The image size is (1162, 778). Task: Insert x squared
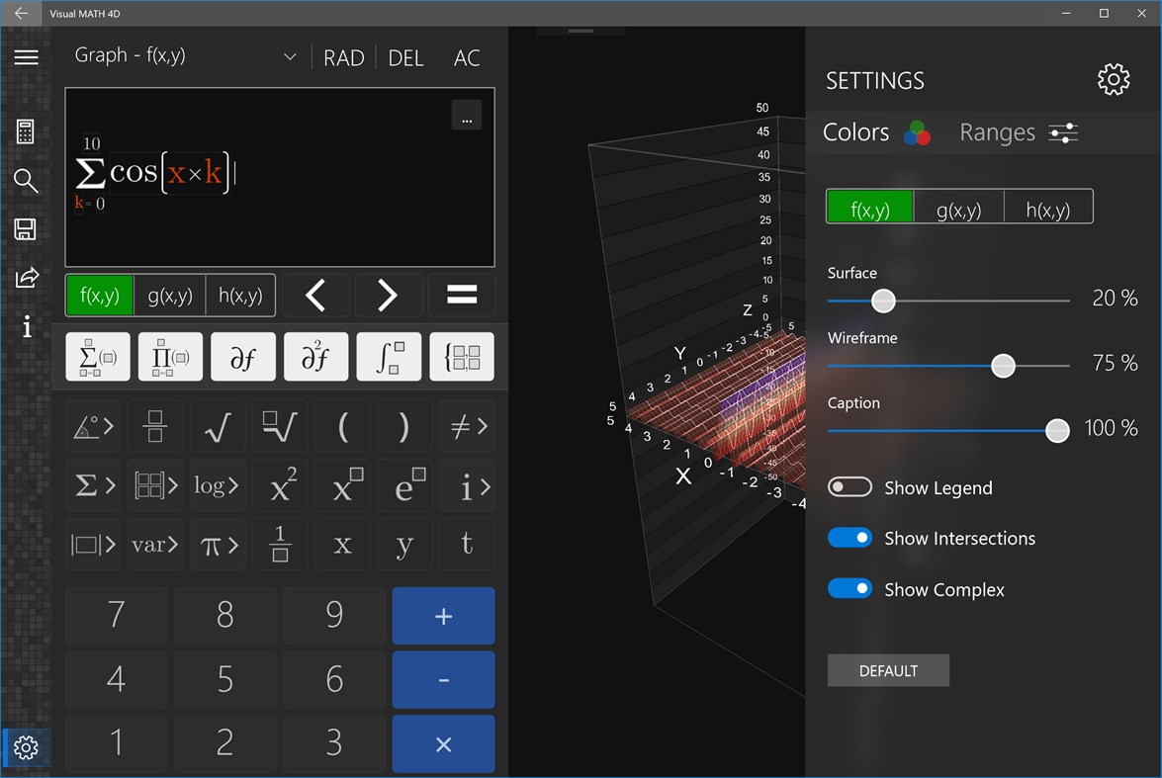(x=280, y=486)
